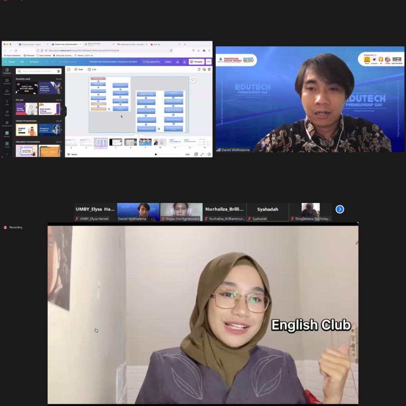Viewport: 406px width, 406px height.
Task: Open the Canva more options menu
Action: [209, 61]
